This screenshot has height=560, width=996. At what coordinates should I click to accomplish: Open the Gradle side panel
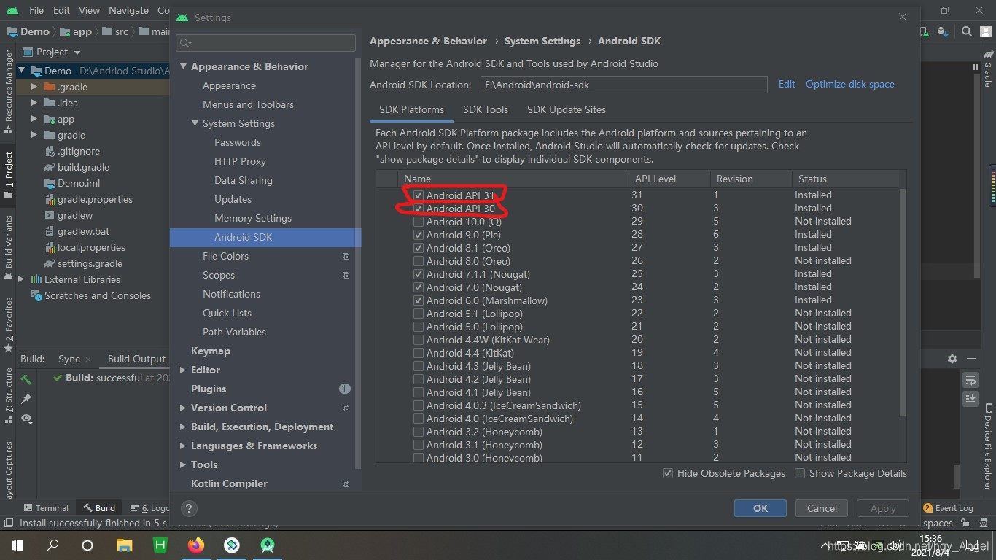988,69
